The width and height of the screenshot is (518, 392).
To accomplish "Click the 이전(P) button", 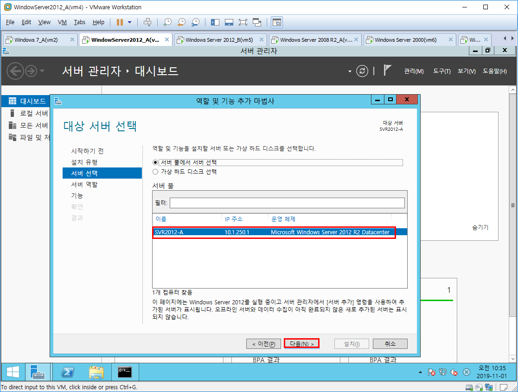I will (263, 344).
